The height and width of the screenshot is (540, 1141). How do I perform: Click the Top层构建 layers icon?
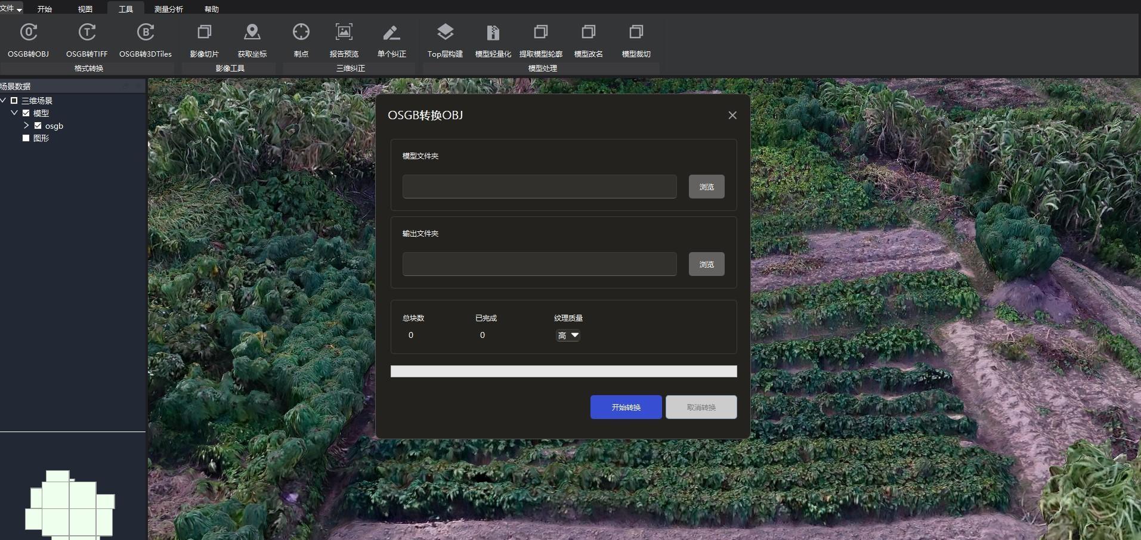[445, 33]
